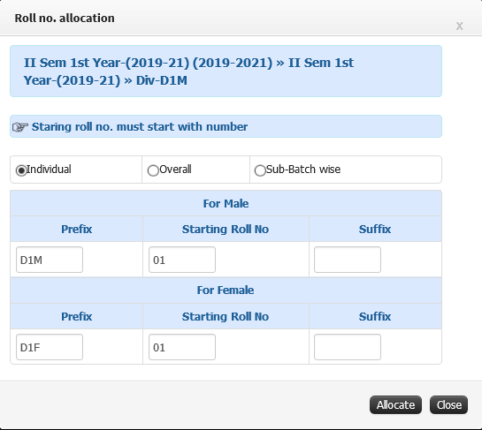Select the empty female Suffix input

point(348,347)
